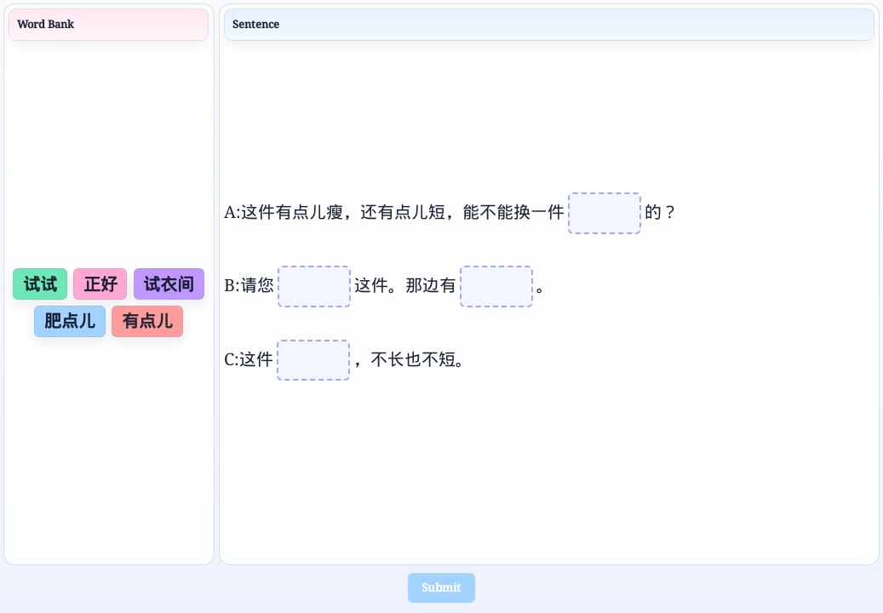Click the Sentence panel header
This screenshot has width=883, height=613.
pyautogui.click(x=549, y=24)
